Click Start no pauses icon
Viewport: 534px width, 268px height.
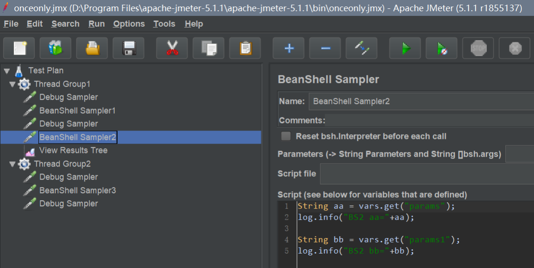442,48
